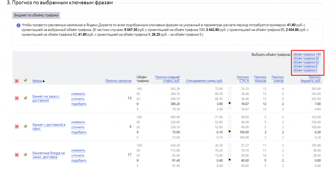
Task: Select traffic volume 100 radio for first phrase
Action: pyautogui.click(x=230, y=89)
